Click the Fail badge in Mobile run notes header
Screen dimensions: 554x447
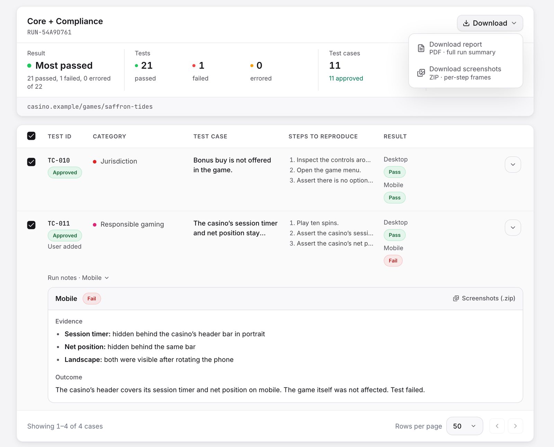pyautogui.click(x=92, y=299)
